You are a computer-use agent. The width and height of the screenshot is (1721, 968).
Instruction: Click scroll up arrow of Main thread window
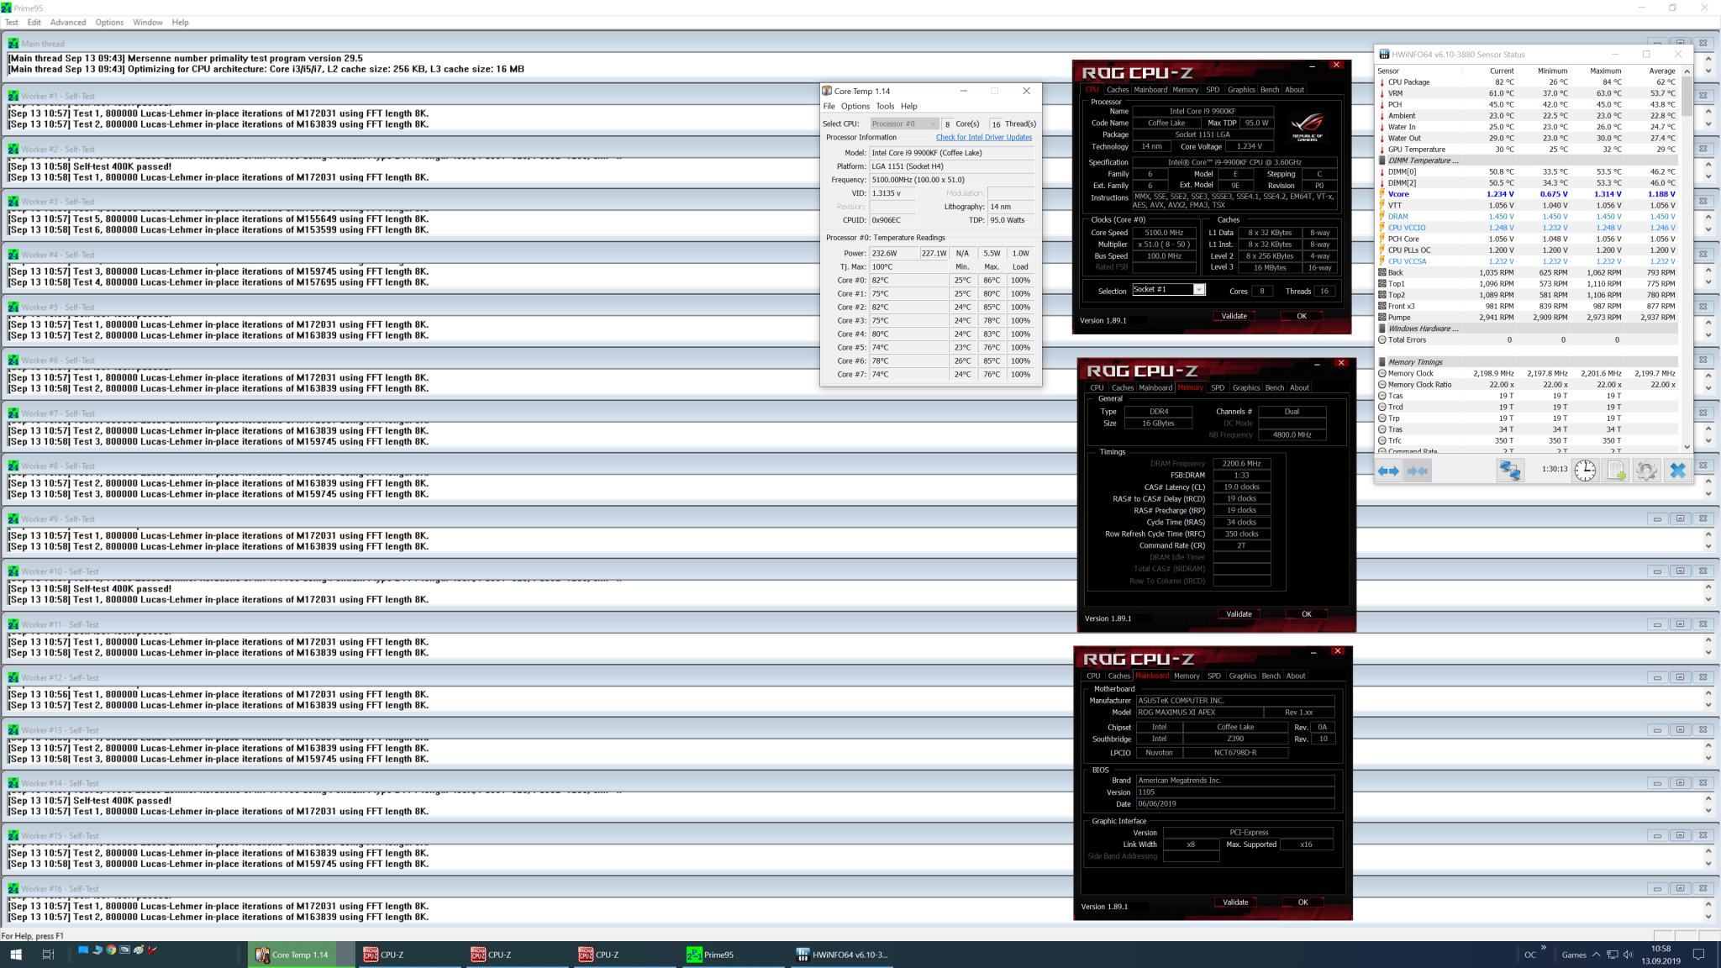coord(1708,60)
